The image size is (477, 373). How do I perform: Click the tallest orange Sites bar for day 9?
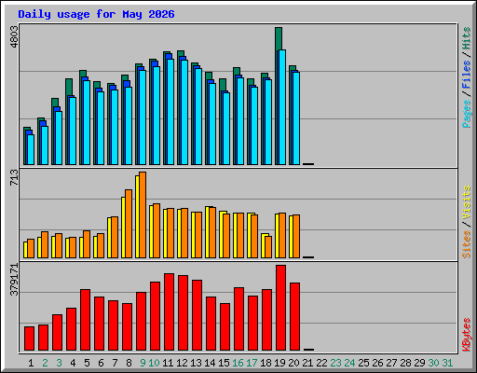tap(143, 214)
